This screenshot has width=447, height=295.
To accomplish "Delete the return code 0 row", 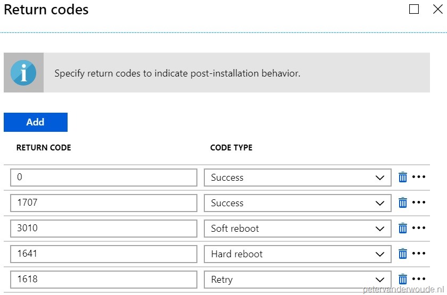I will click(x=403, y=178).
